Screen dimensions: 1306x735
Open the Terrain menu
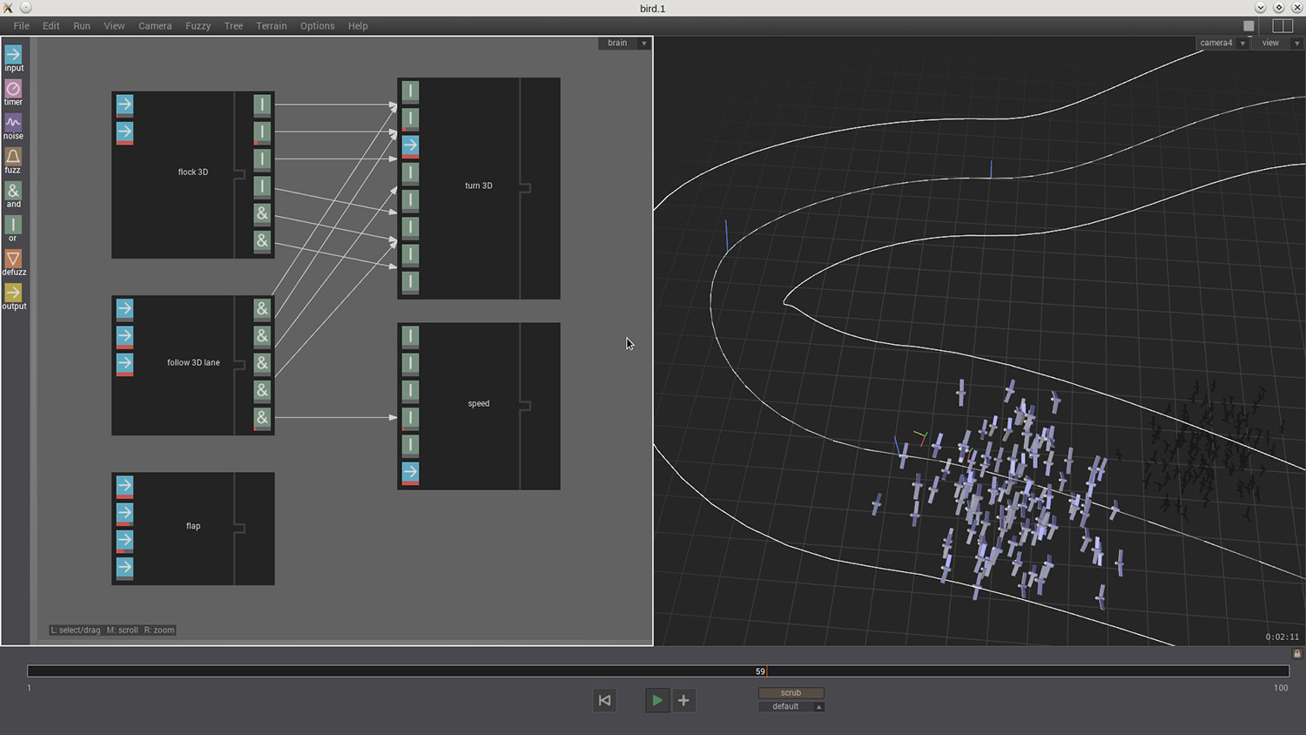271,26
